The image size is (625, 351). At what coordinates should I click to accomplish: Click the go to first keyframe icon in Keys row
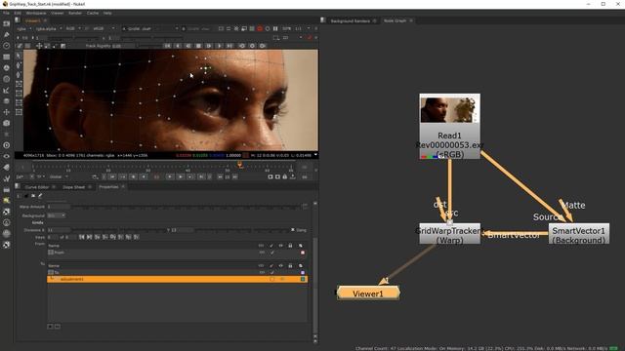tap(81, 237)
